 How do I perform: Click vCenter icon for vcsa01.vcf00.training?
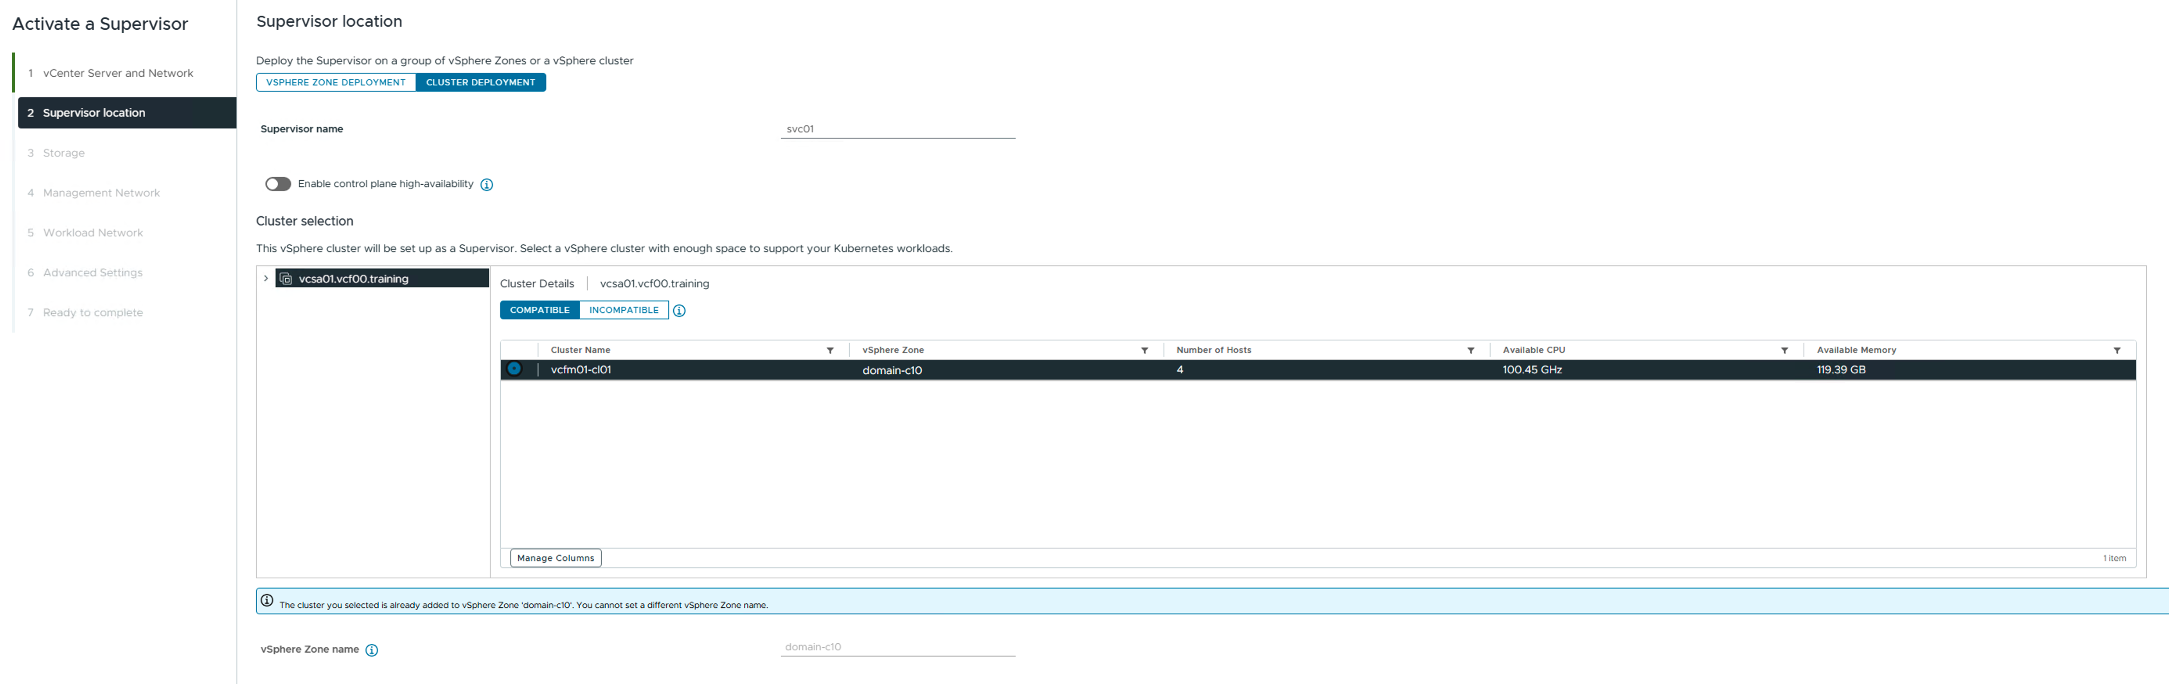click(x=286, y=279)
